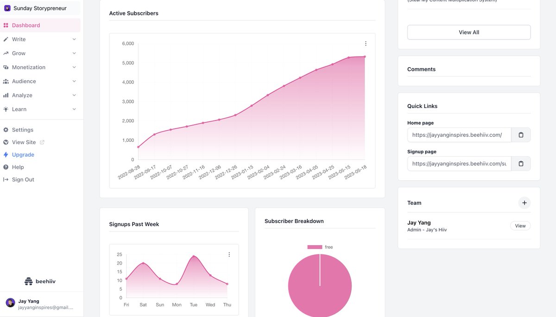Expand the Grow menu chevron
The image size is (556, 317).
click(x=74, y=53)
